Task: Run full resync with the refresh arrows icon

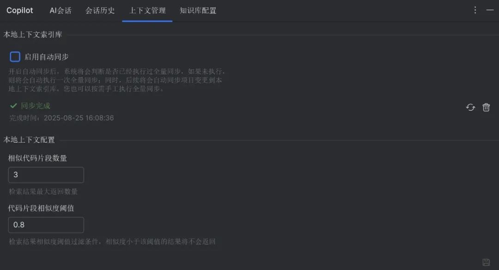Action: click(x=470, y=108)
